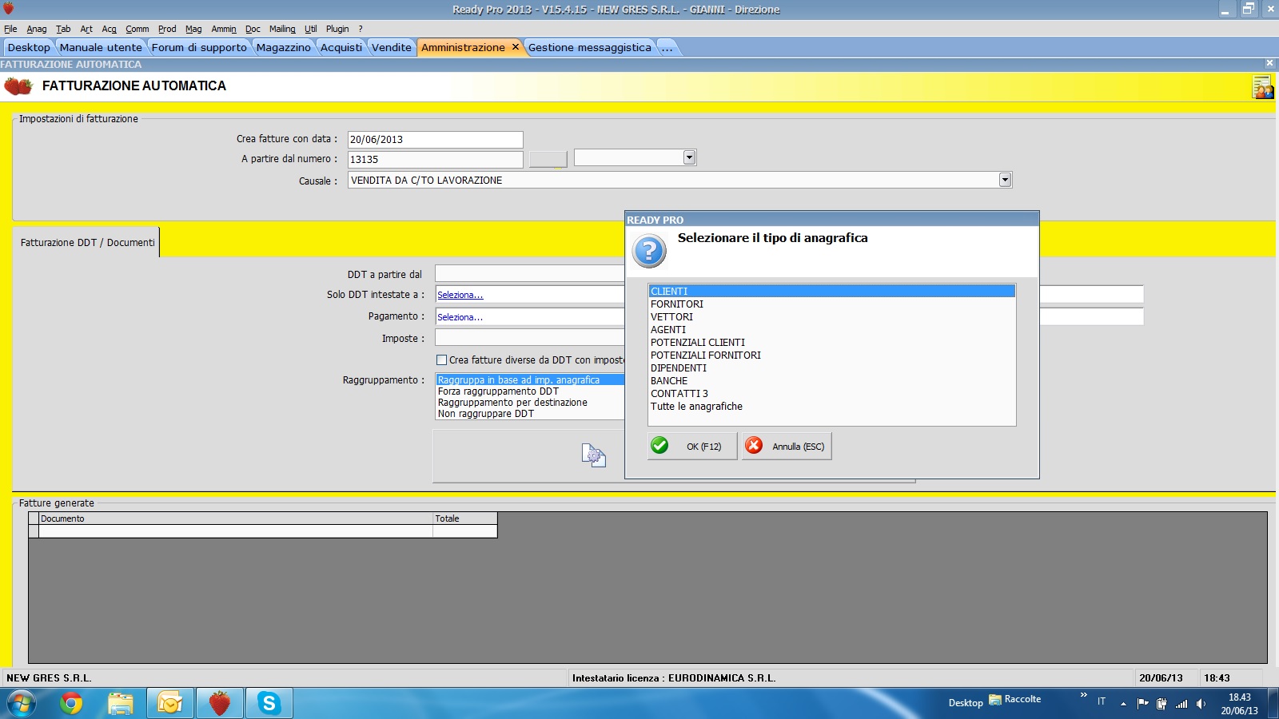Click the generate invoices document-gear icon

(x=593, y=455)
